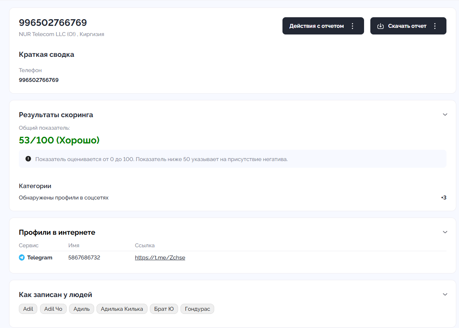Click three-dot icon in Действия с отчетом
The image size is (459, 328).
(x=352, y=26)
